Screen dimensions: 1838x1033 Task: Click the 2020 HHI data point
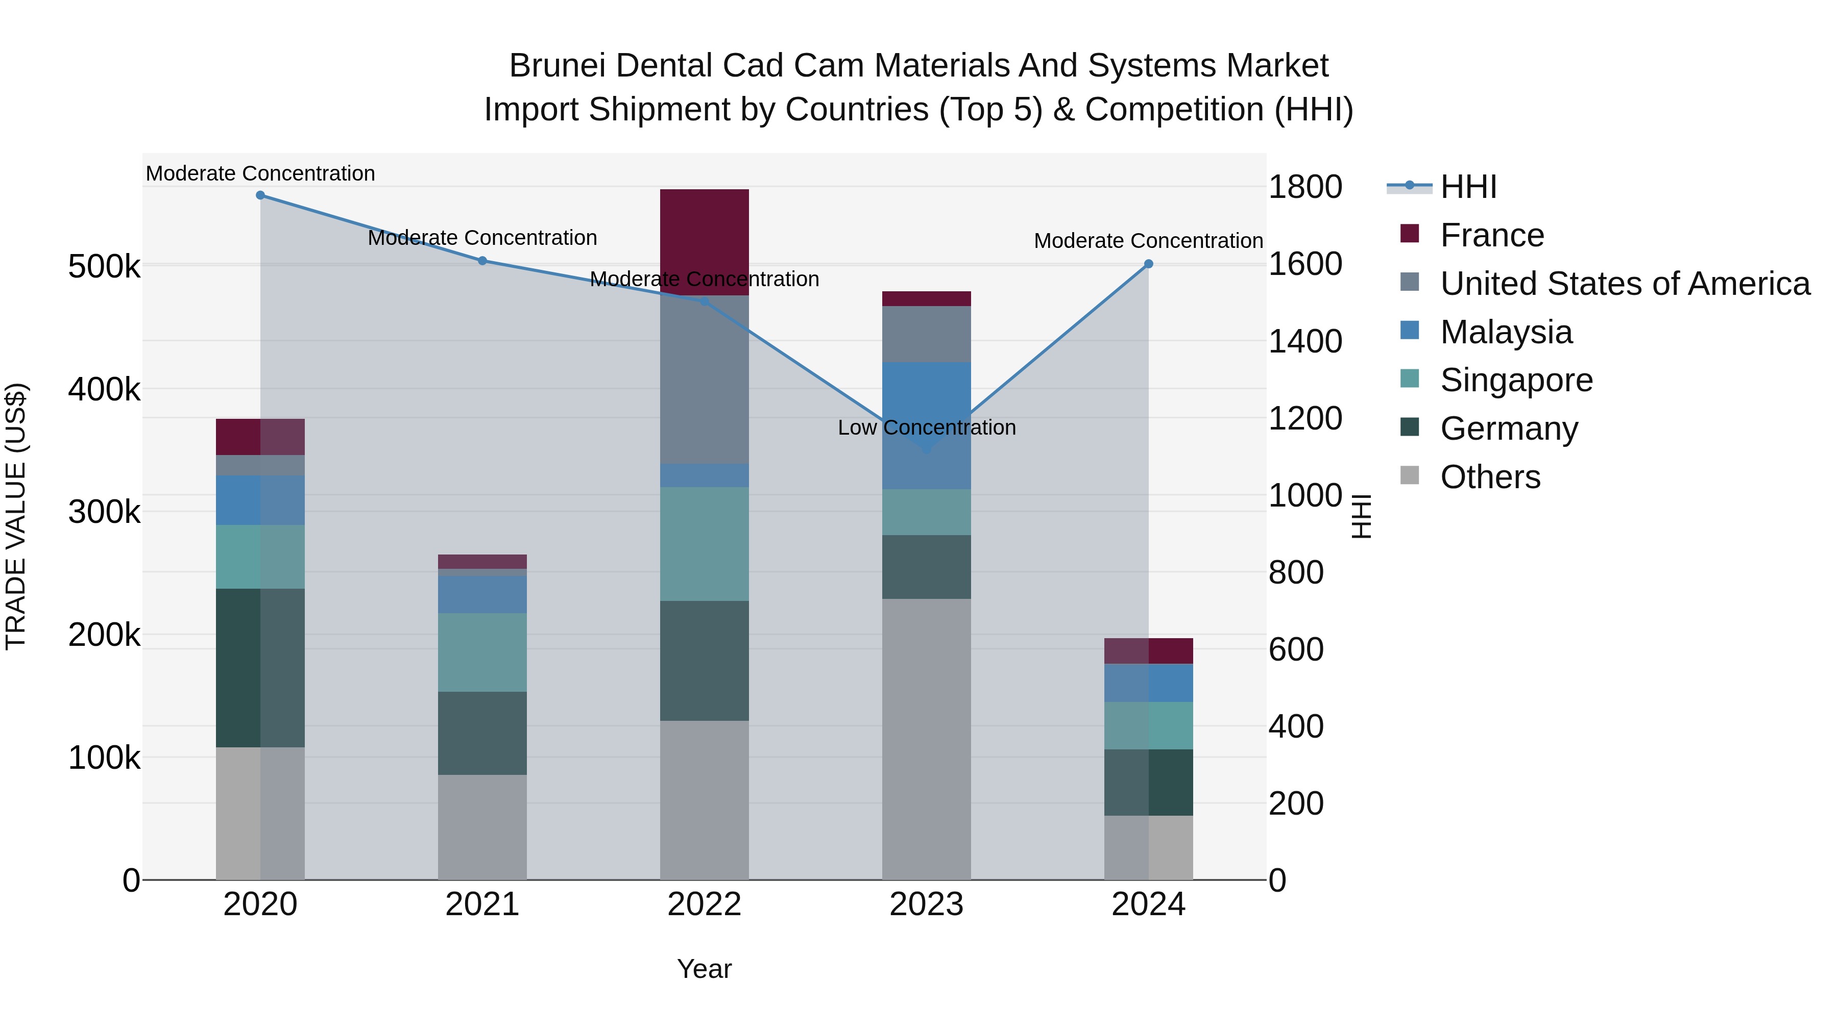tap(260, 195)
